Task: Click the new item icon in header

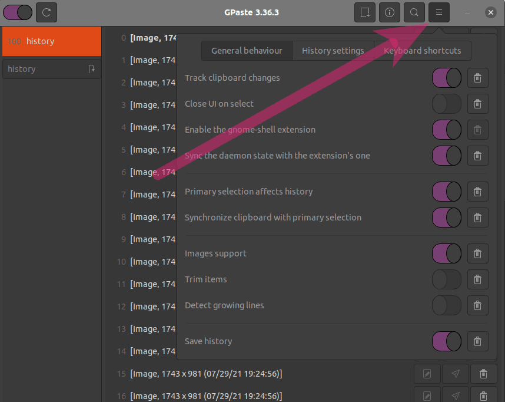Action: (365, 12)
